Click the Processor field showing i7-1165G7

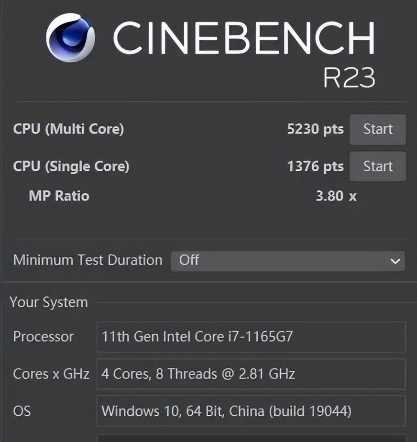(251, 337)
